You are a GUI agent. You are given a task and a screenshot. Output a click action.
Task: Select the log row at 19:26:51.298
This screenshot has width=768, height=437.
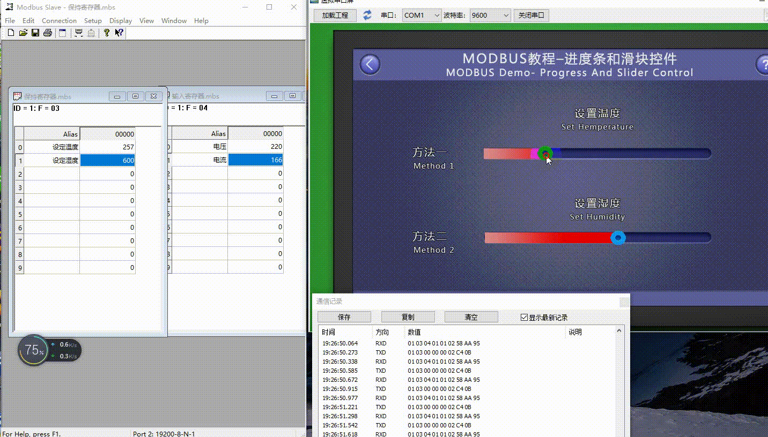[x=467, y=416]
